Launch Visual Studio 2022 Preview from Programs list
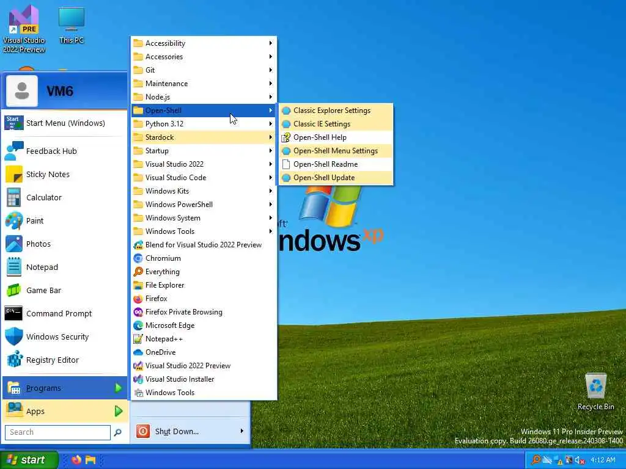This screenshot has width=626, height=469. pyautogui.click(x=204, y=366)
